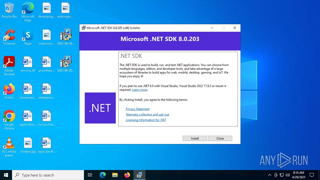Select the Skype desktop shortcut
Image resolution: width=320 pixels, height=180 pixels.
(x=28, y=37)
